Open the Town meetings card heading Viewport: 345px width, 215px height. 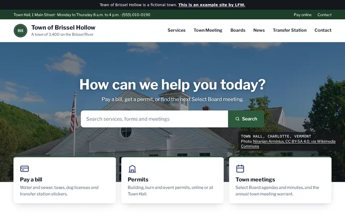[x=255, y=180]
